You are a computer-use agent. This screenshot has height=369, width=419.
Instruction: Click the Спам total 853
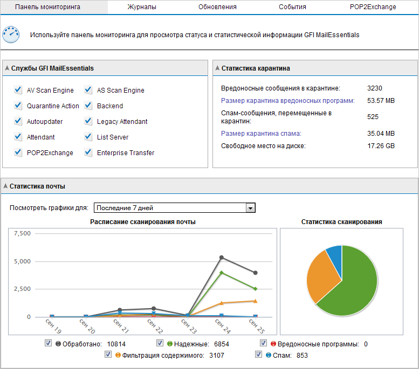click(x=302, y=356)
